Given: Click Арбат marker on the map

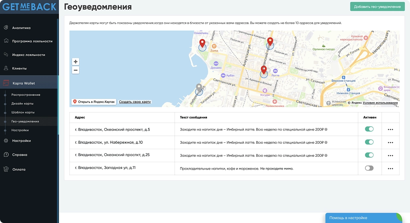Looking at the screenshot, I should pos(223,75).
